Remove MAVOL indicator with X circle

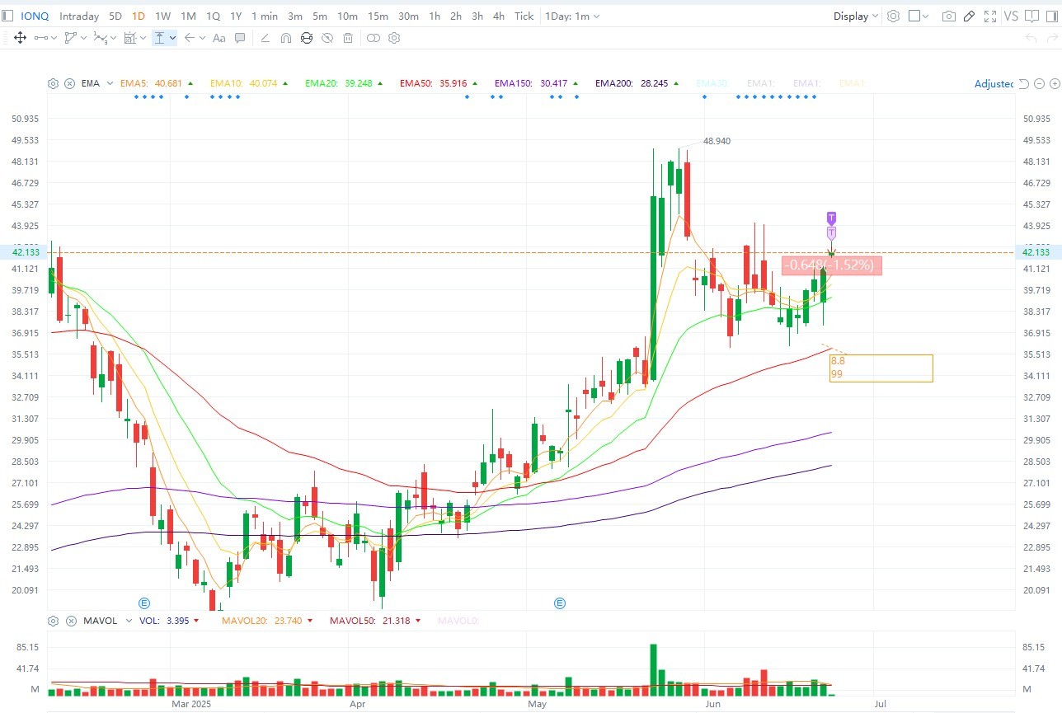click(70, 621)
